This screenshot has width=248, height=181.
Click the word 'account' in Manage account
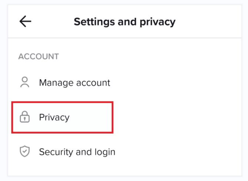point(93,83)
